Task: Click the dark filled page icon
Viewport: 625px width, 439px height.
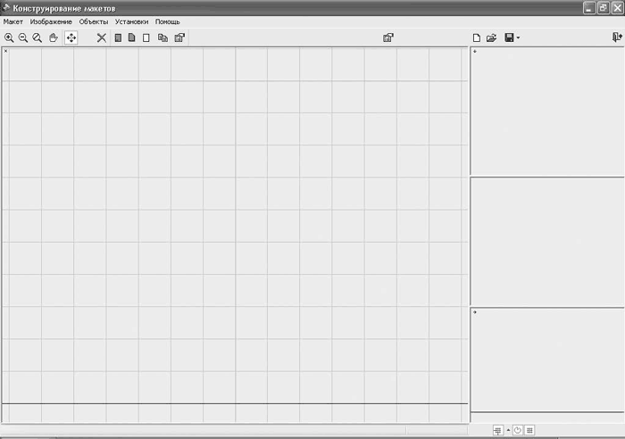Action: (x=118, y=37)
